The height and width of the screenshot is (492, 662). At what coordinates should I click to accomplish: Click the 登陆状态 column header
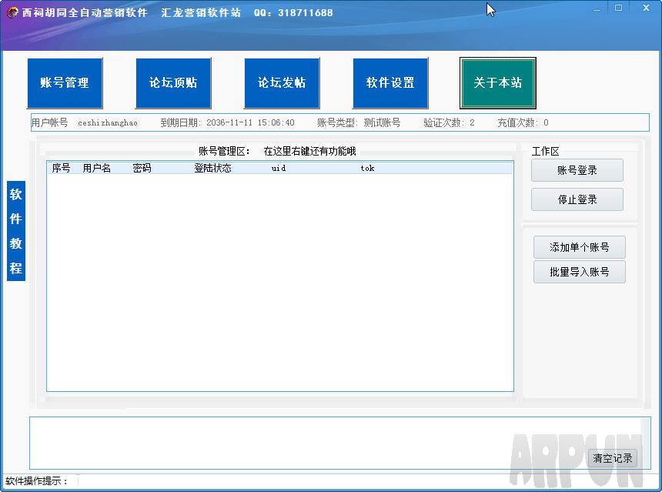click(x=212, y=168)
